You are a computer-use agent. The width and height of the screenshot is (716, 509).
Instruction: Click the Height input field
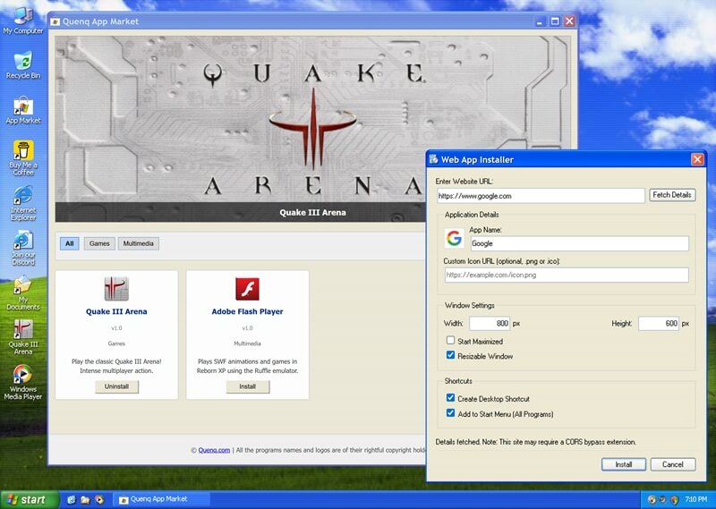click(659, 323)
